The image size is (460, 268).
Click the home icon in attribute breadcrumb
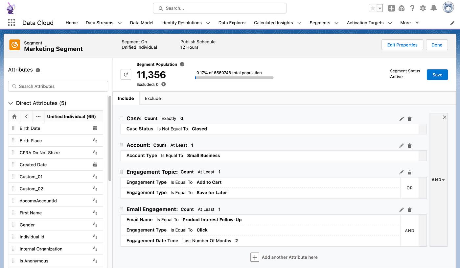click(14, 116)
